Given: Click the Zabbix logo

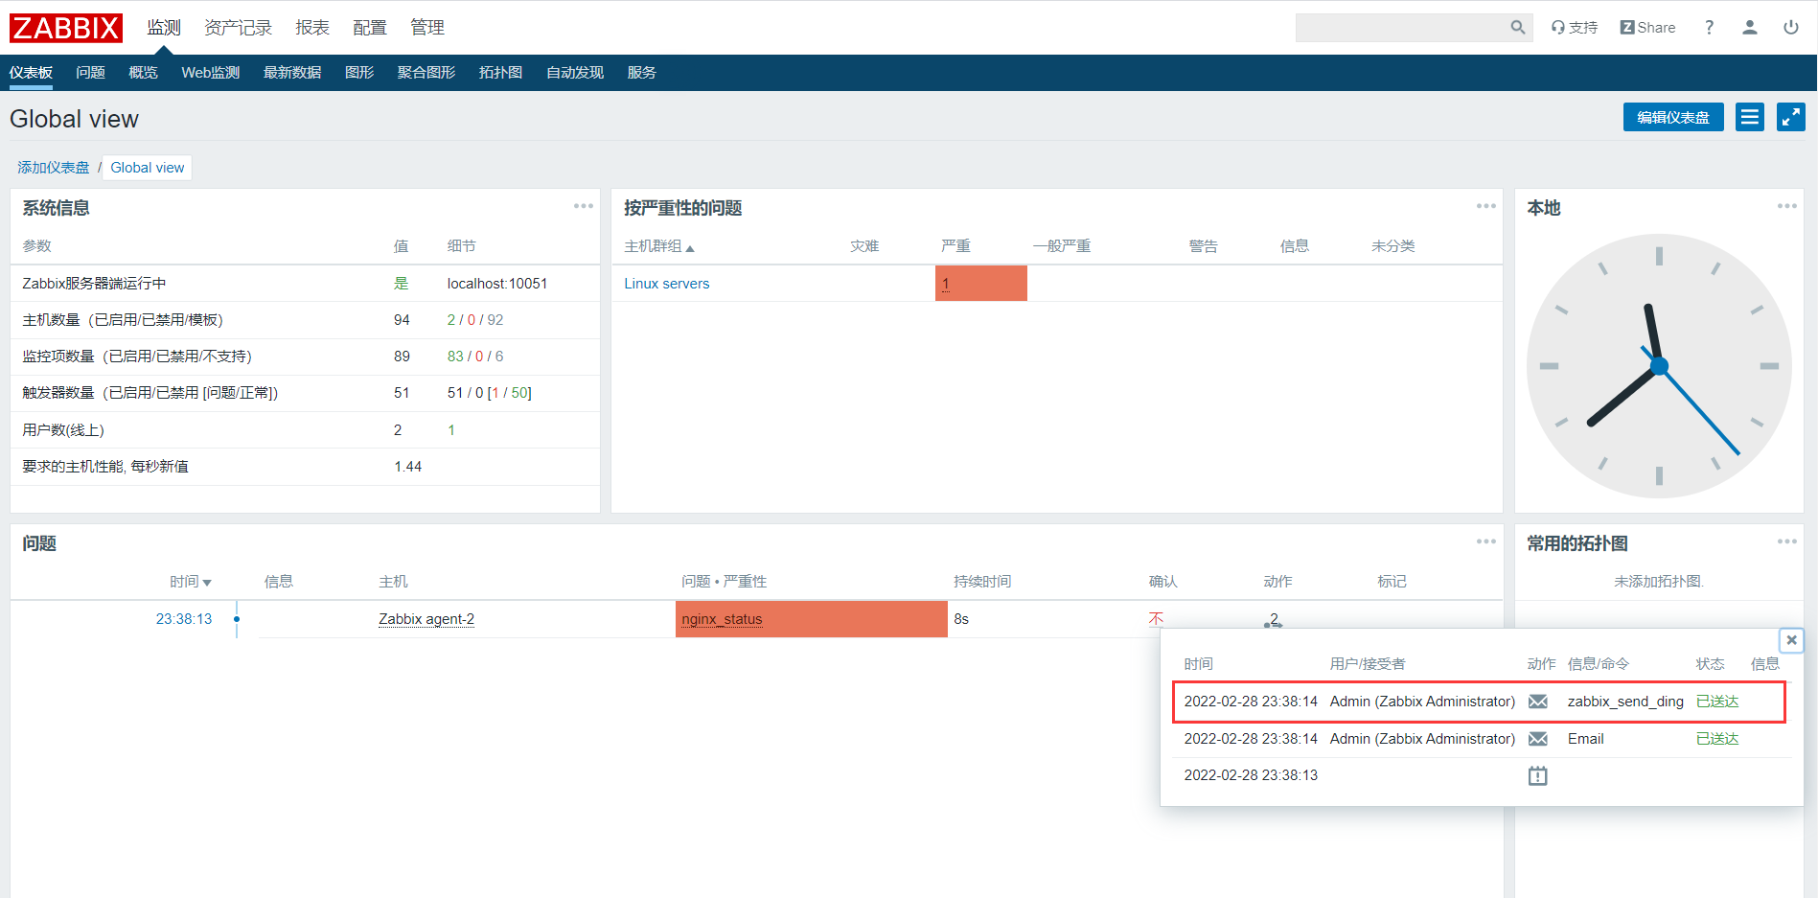Looking at the screenshot, I should click(66, 28).
